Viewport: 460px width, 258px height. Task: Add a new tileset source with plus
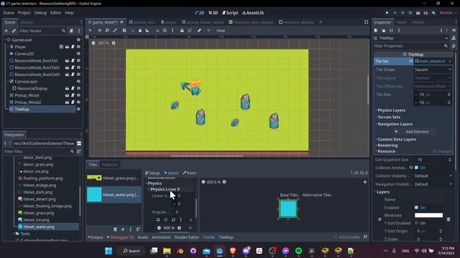[123, 229]
